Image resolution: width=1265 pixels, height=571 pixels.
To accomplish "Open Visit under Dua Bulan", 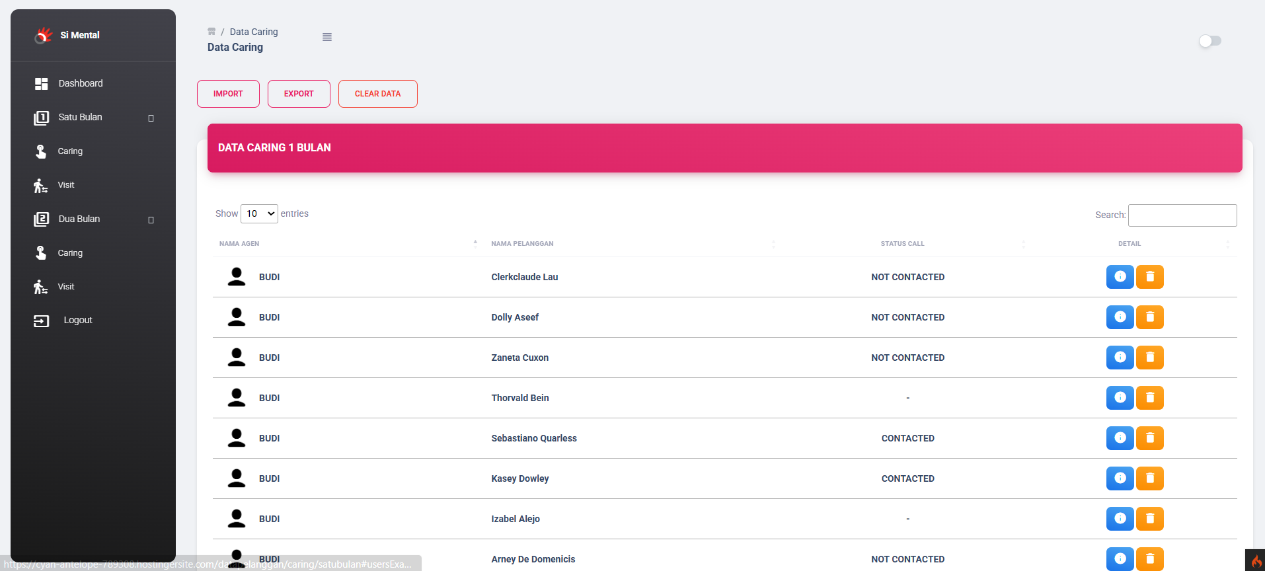I will point(93,287).
